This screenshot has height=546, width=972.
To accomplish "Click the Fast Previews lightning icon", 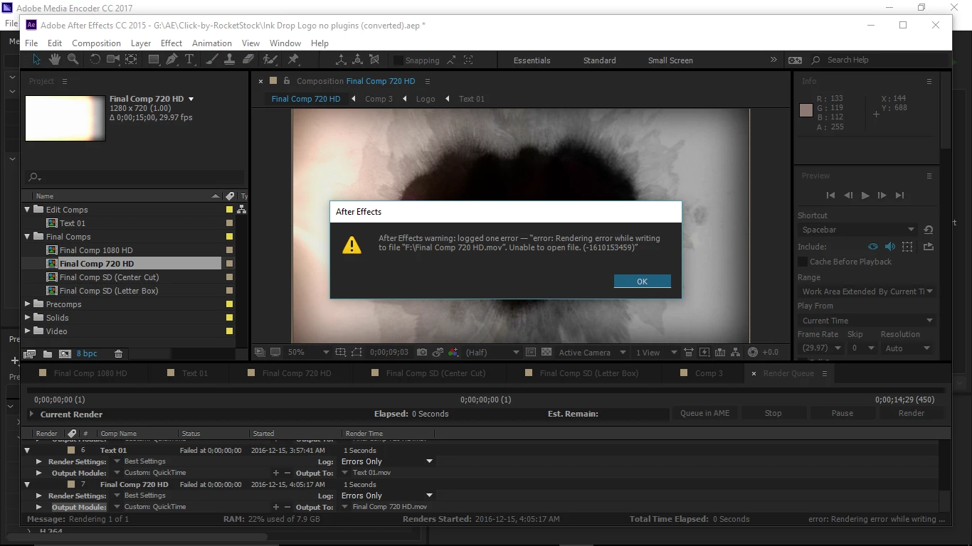I will [x=704, y=352].
